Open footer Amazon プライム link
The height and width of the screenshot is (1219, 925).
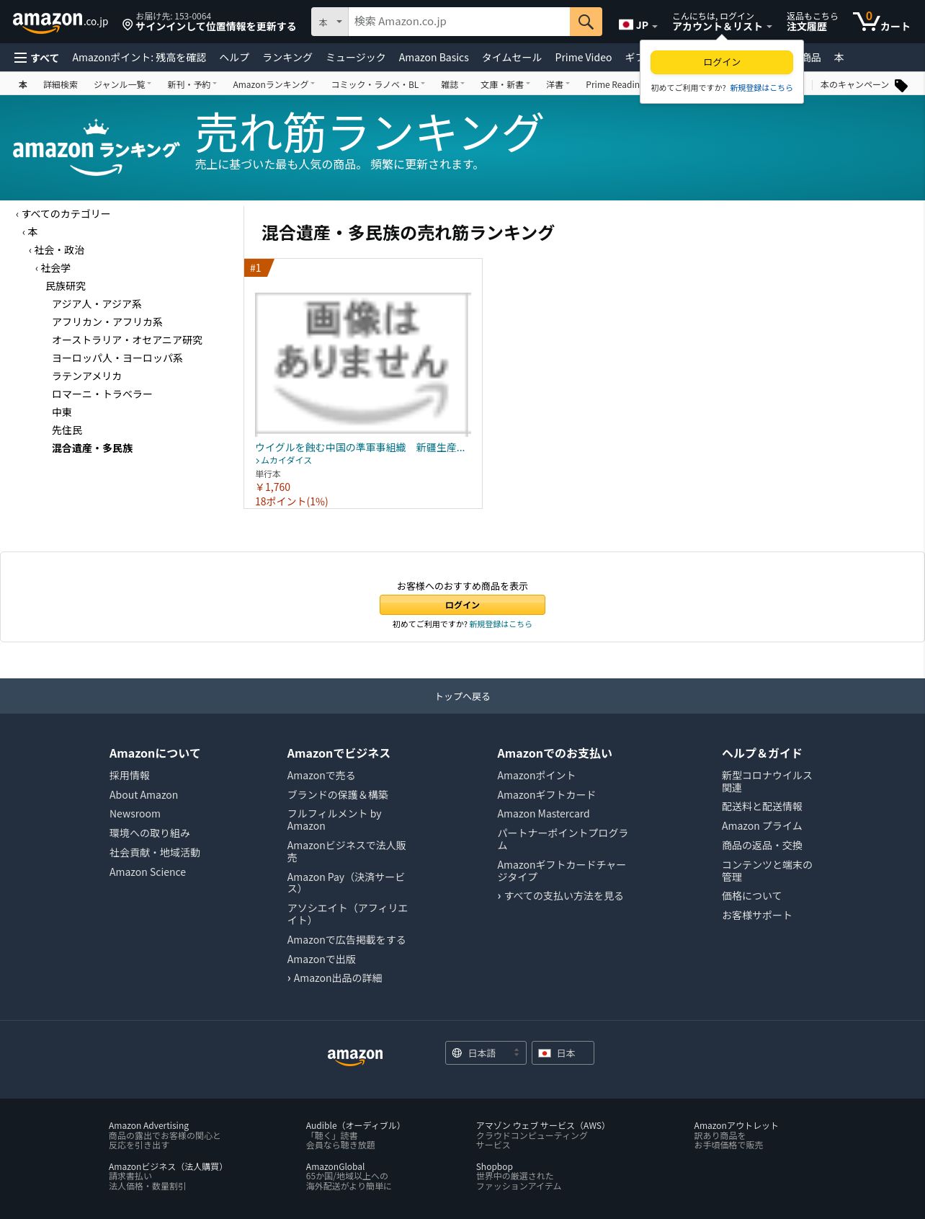[761, 826]
